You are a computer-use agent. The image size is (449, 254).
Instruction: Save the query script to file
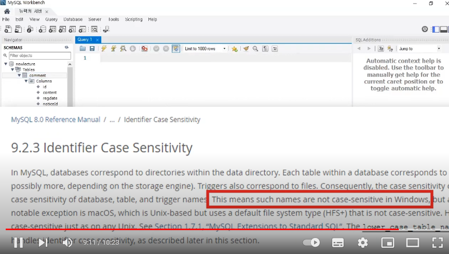(92, 49)
